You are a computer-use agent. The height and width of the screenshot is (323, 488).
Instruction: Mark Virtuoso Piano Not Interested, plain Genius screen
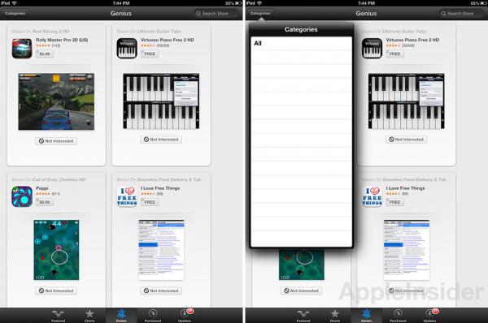tap(161, 140)
